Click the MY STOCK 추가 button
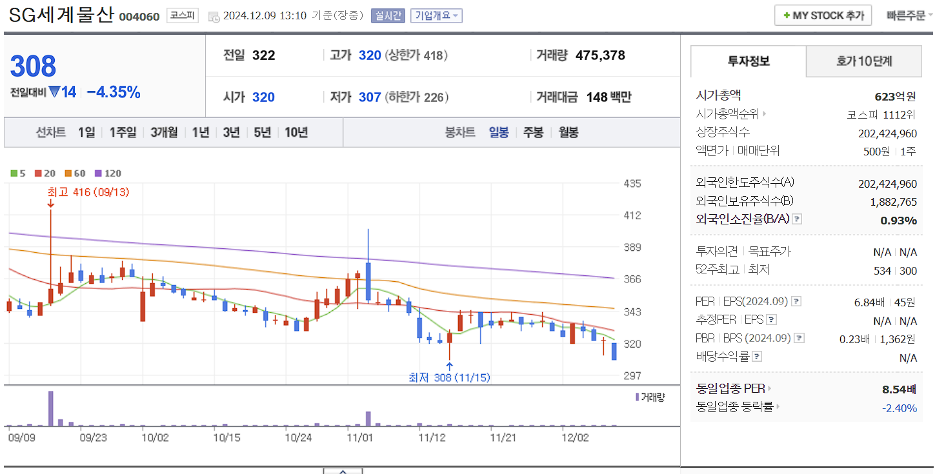The image size is (935, 474). pyautogui.click(x=823, y=15)
